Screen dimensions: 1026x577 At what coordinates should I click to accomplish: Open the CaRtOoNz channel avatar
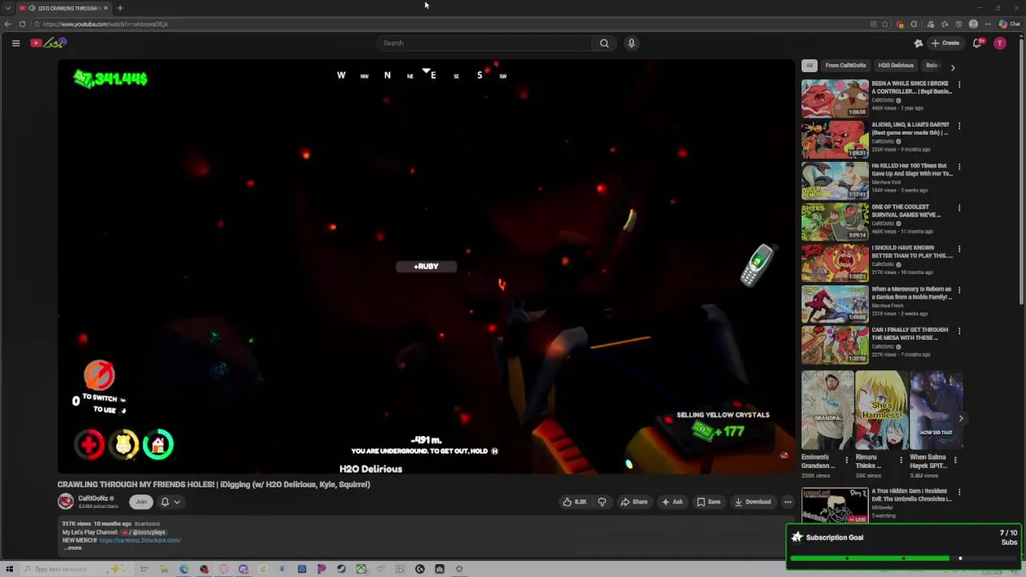(x=66, y=502)
